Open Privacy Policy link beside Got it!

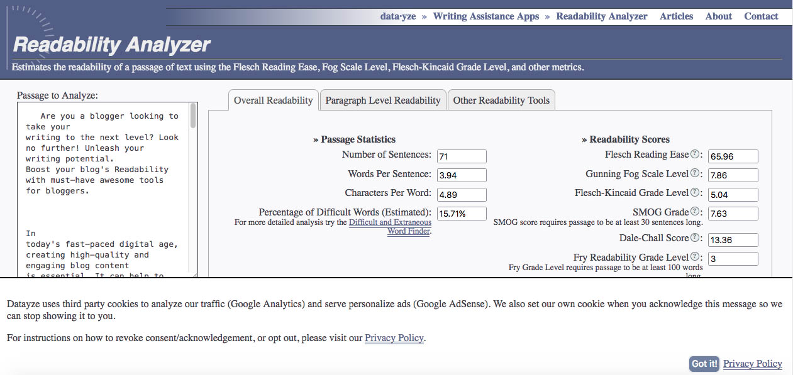coord(753,364)
